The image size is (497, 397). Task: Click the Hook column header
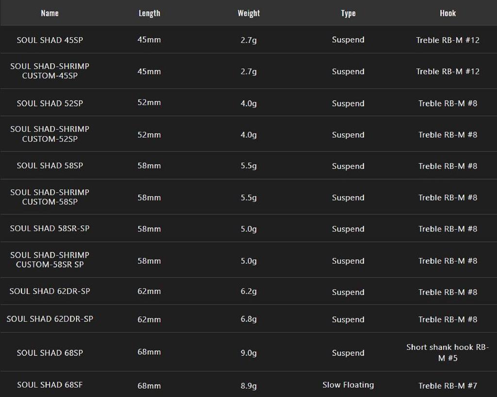tap(447, 13)
